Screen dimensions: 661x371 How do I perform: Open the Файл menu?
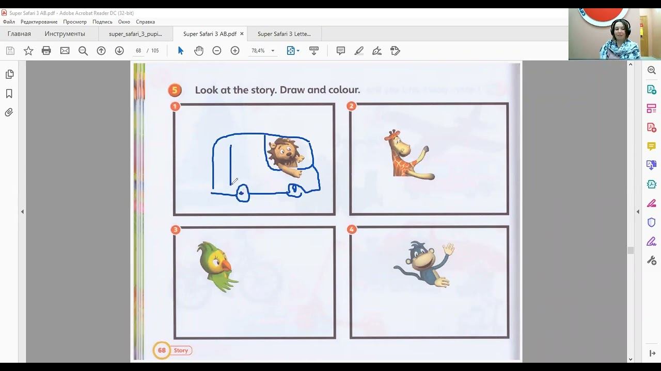click(x=9, y=22)
